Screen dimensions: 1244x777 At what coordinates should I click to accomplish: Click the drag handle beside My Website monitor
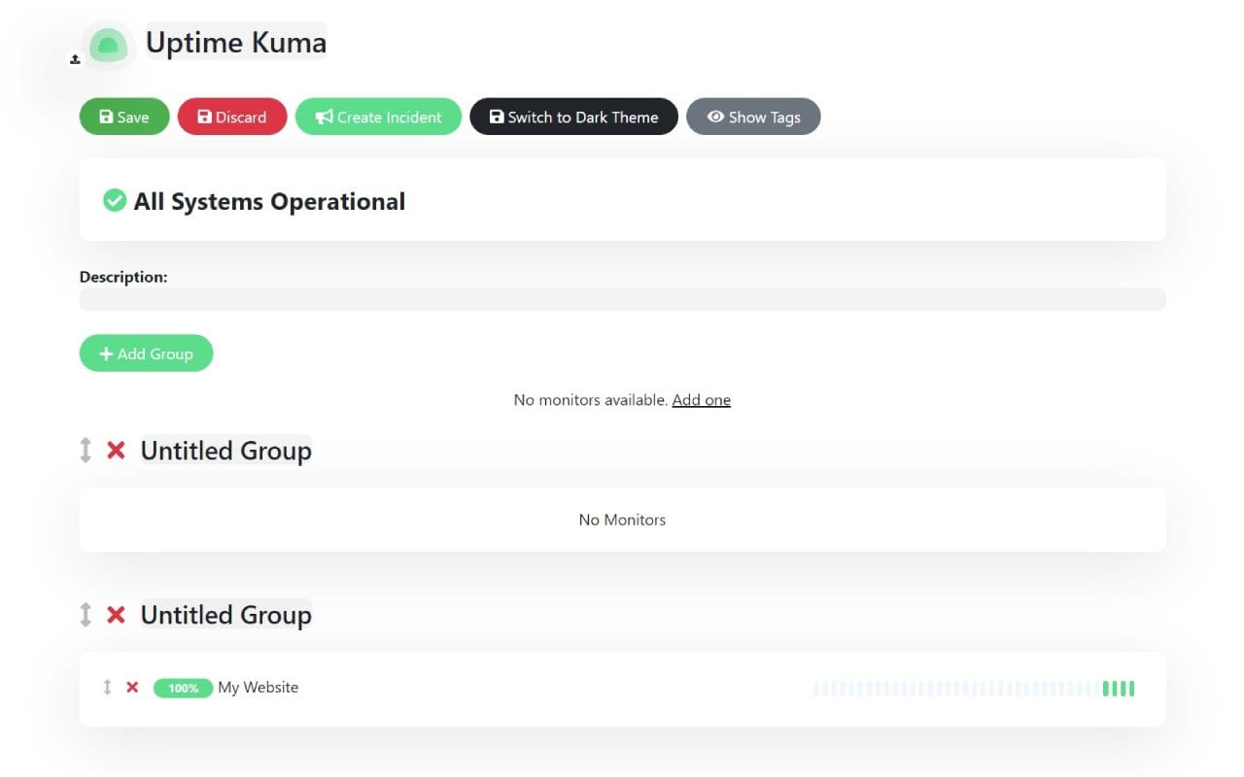click(x=108, y=687)
